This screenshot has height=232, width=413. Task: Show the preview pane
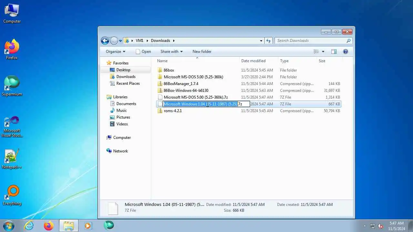[334, 52]
